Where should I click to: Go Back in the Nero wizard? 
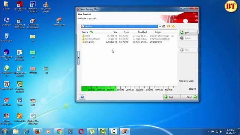(171, 97)
